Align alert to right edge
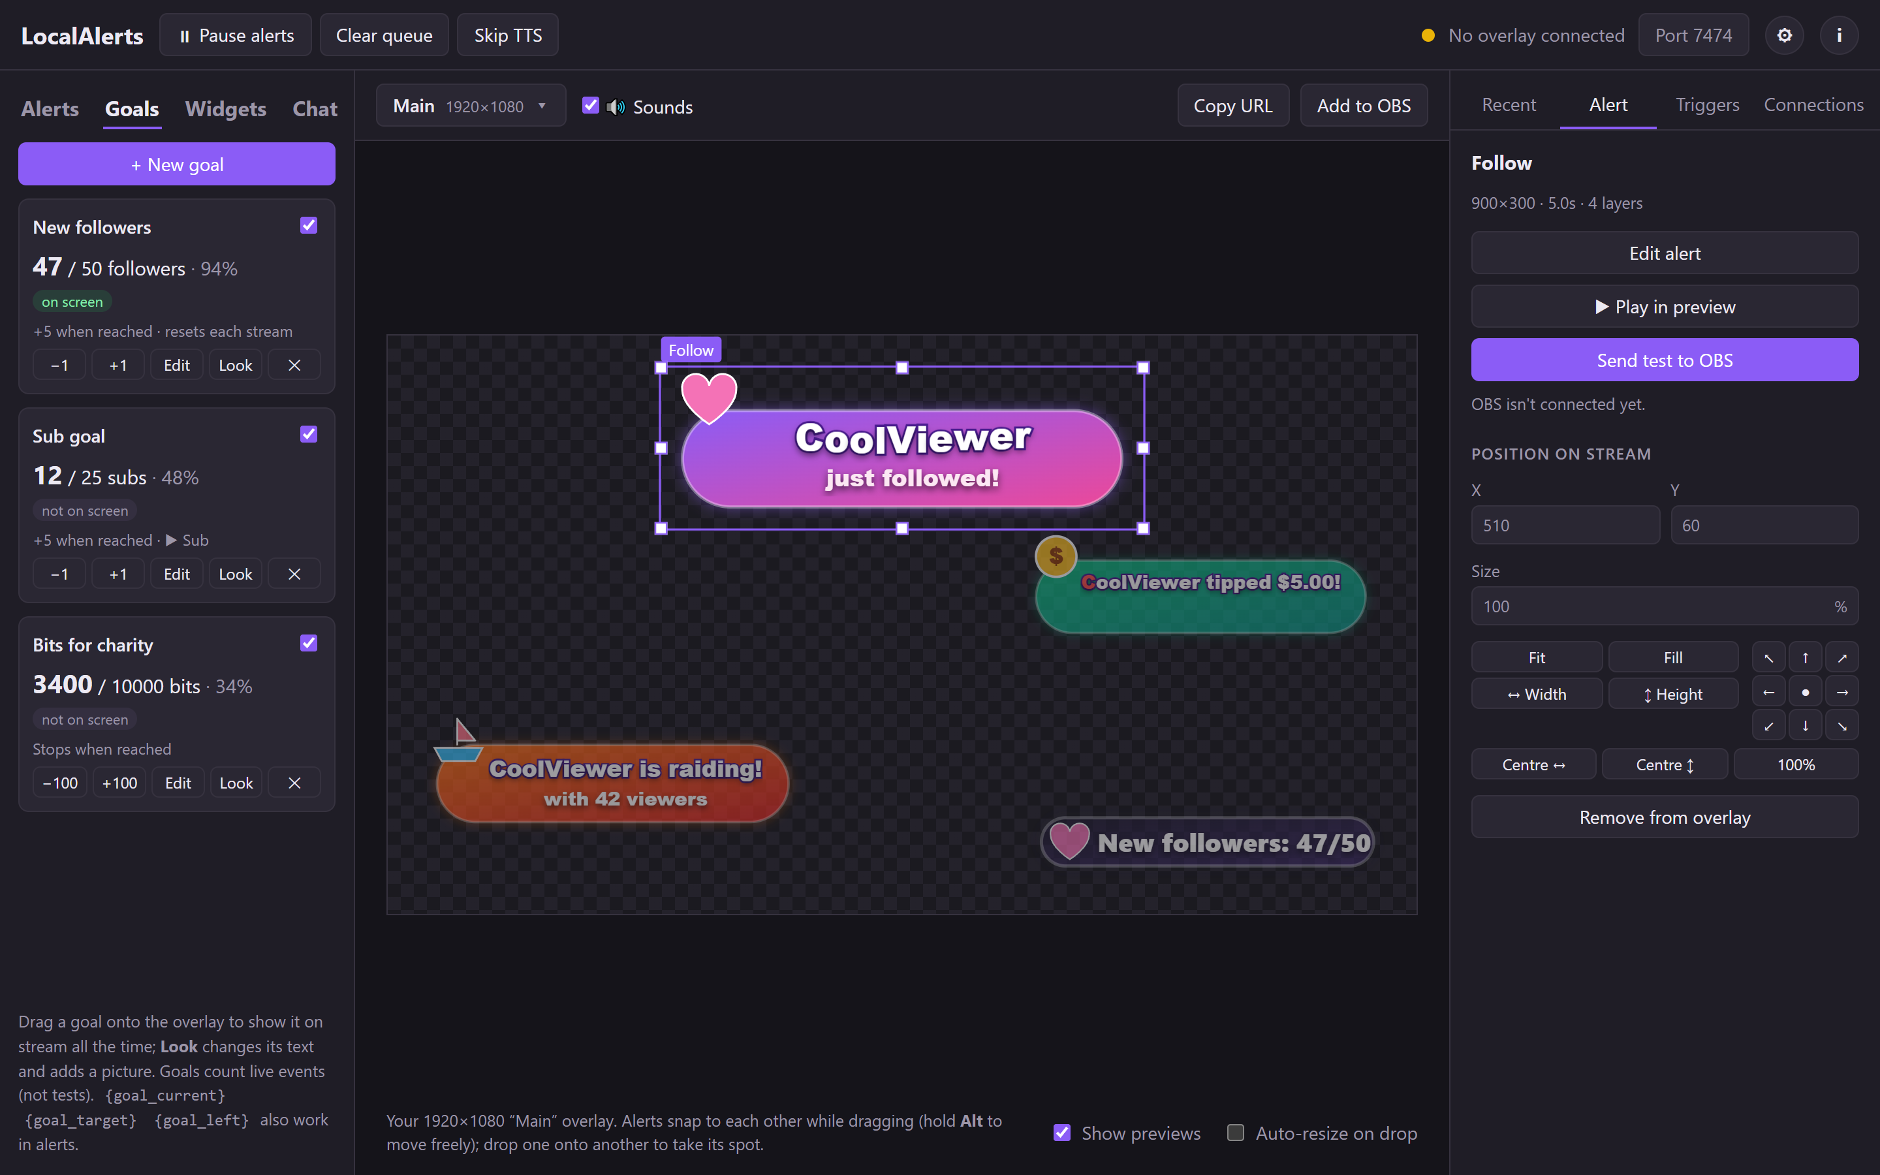The image size is (1880, 1175). tap(1842, 693)
